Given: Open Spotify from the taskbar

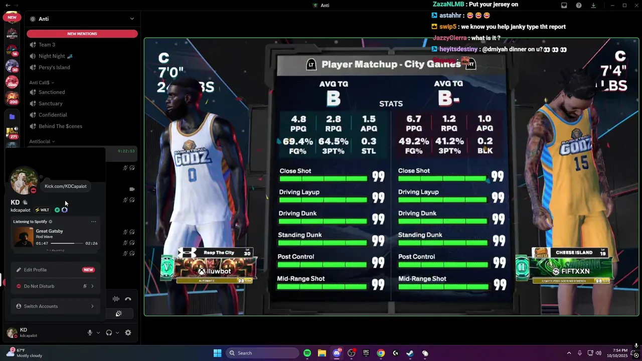Looking at the screenshot, I should (307, 353).
